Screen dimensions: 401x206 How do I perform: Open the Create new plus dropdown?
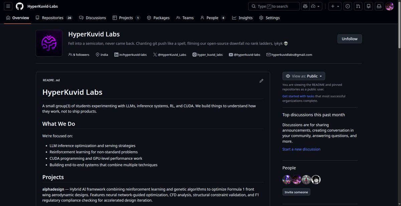pos(335,6)
